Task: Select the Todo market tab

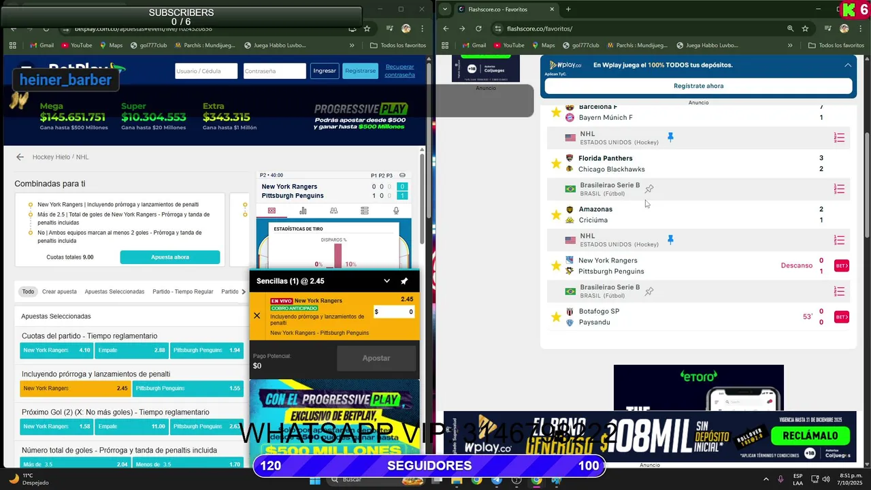Action: 28,291
